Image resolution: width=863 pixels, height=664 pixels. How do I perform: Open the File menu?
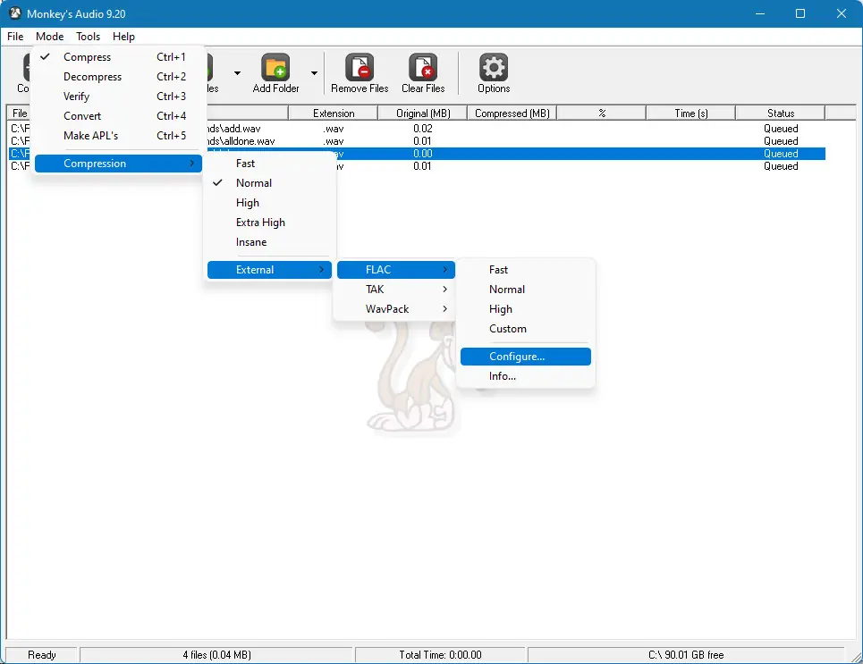[x=15, y=37]
